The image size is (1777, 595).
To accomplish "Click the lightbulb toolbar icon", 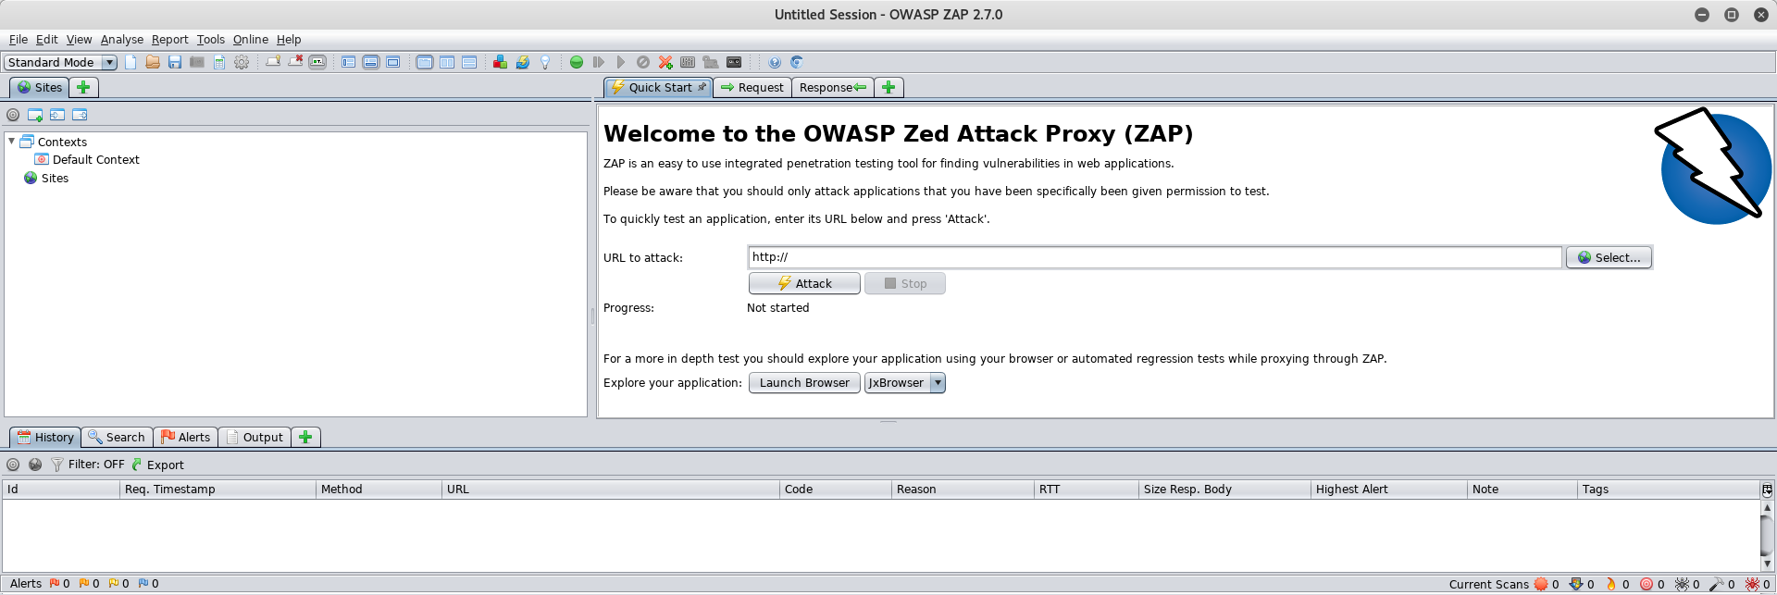I will click(x=545, y=62).
